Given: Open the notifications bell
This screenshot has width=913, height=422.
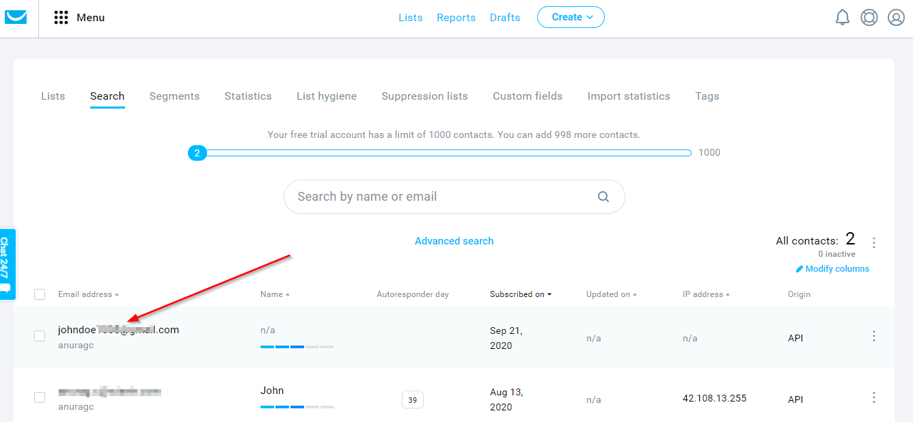Looking at the screenshot, I should pos(843,18).
